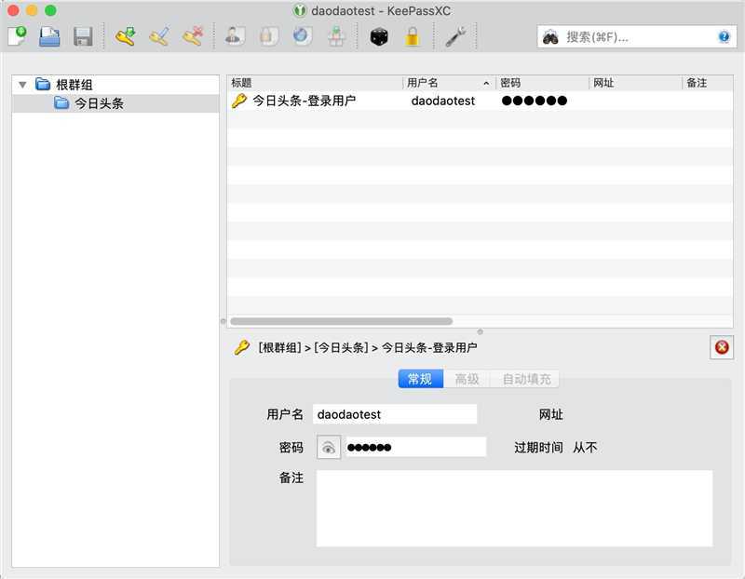The height and width of the screenshot is (579, 745).
Task: Click the key icon of entry row
Action: pyautogui.click(x=239, y=101)
